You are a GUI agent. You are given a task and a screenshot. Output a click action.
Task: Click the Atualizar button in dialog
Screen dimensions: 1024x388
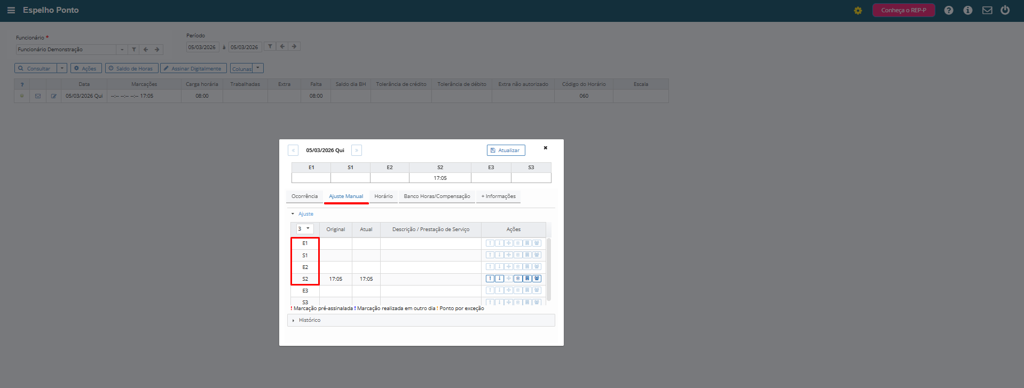(x=506, y=151)
